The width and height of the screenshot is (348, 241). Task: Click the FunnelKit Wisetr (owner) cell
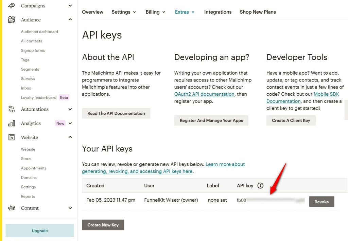click(x=171, y=200)
